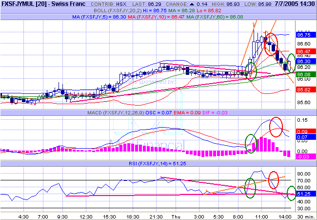Image resolution: width=317 pixels, height=220 pixels.
Task: Select the 30.00 RSI axis label
Action: point(304,208)
